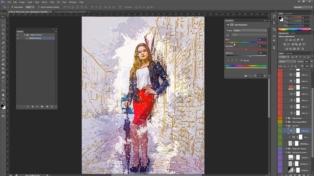This screenshot has width=314, height=176.
Task: Click the Hue slider track
Action: 246,43
